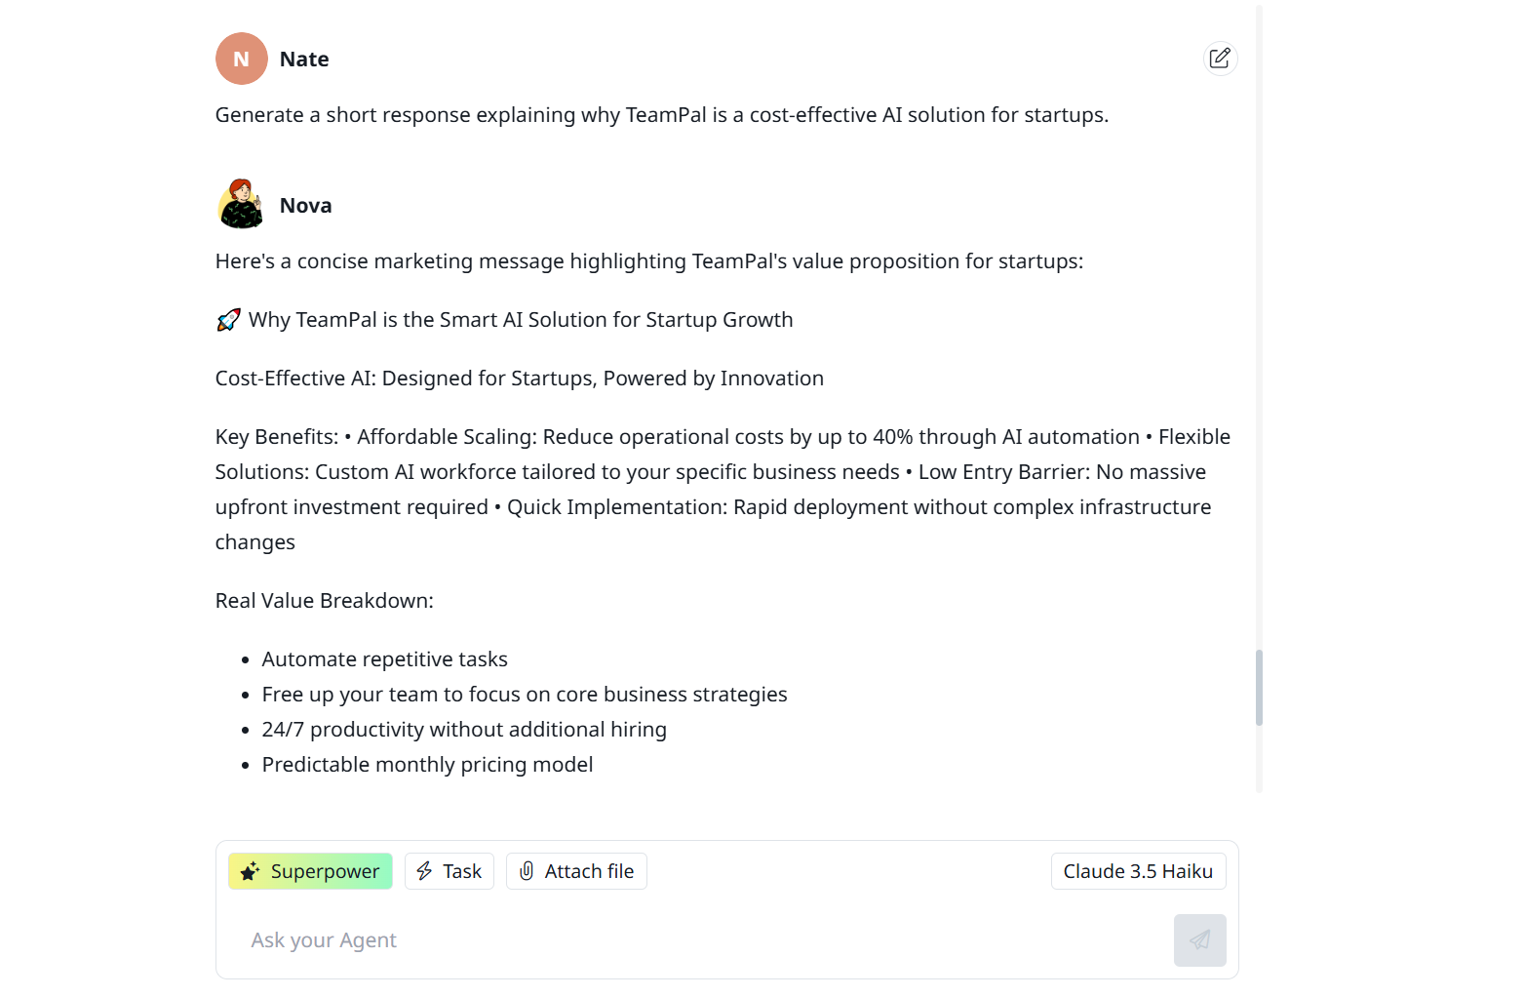Click the Nova agent name
The height and width of the screenshot is (997, 1524).
(x=305, y=206)
